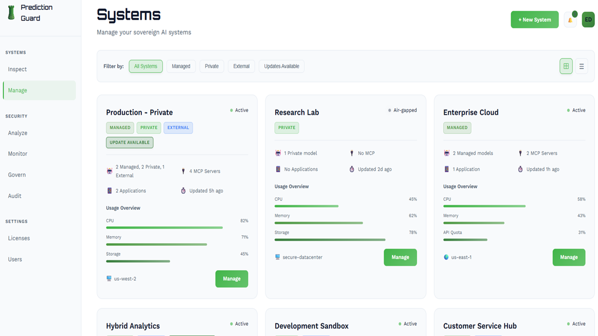
Task: Click the icon beside 1 Private model
Action: click(278, 153)
